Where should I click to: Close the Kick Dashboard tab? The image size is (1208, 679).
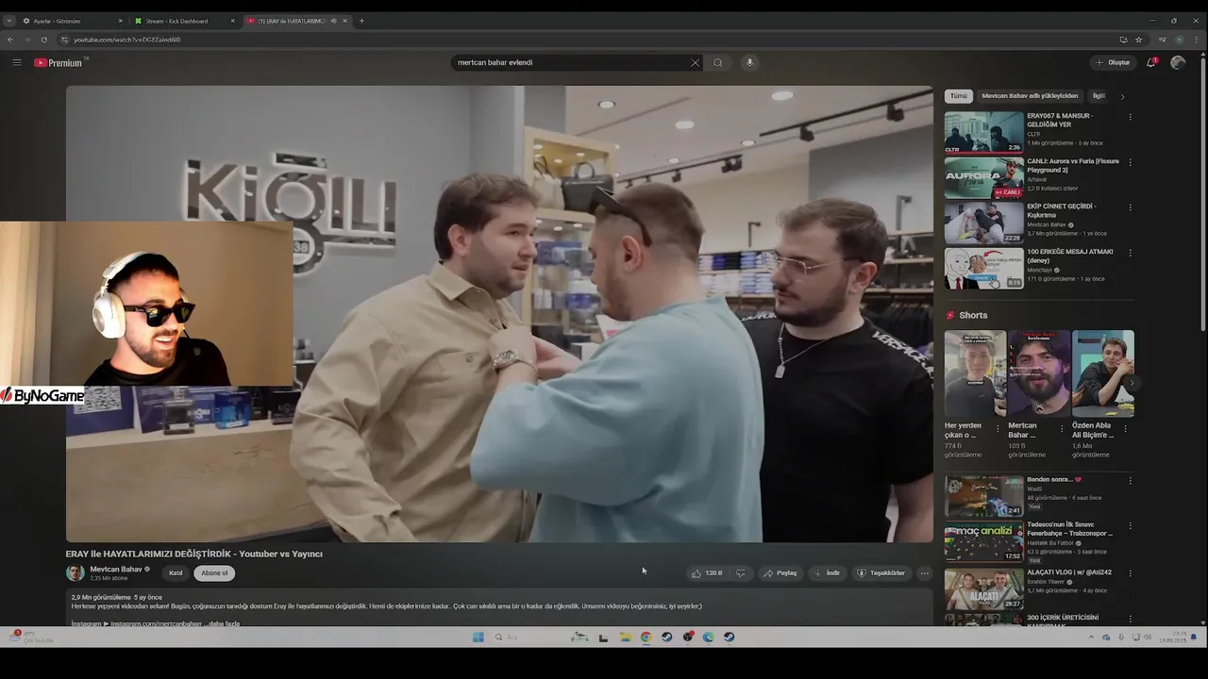[x=232, y=21]
